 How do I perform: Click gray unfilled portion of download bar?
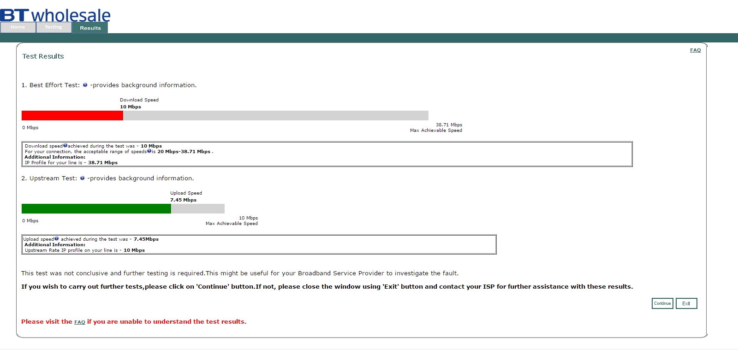[x=275, y=115]
